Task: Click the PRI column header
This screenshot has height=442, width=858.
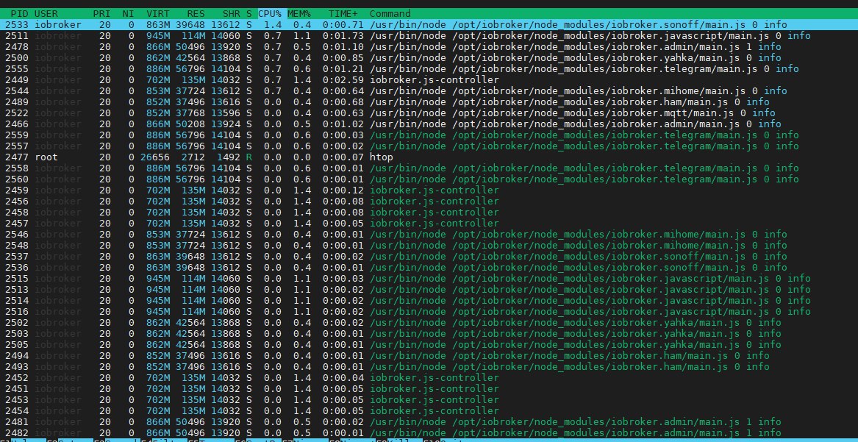Action: pyautogui.click(x=101, y=14)
